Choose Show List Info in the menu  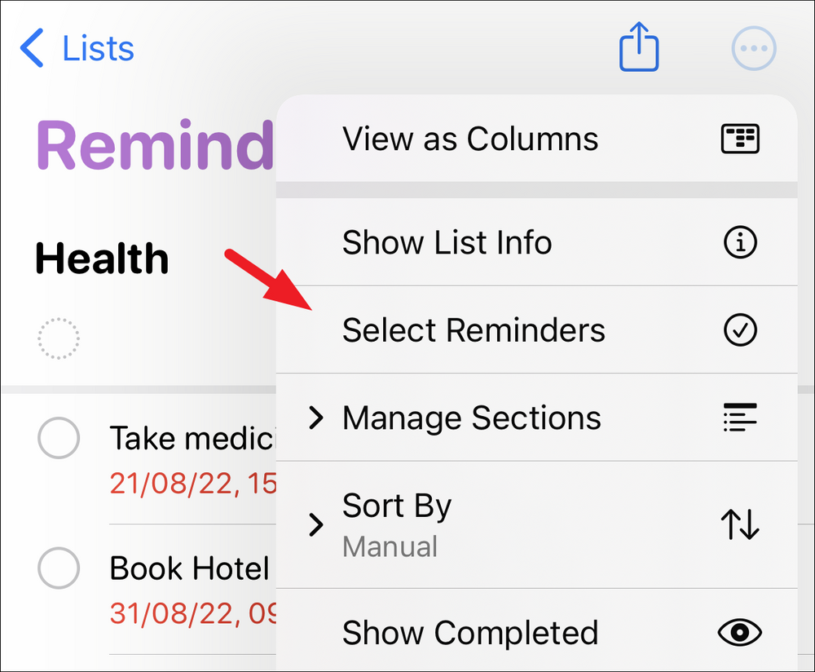click(447, 242)
